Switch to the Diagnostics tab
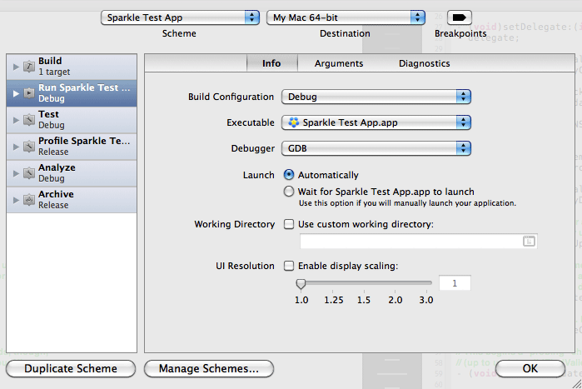The image size is (582, 389). coord(425,63)
